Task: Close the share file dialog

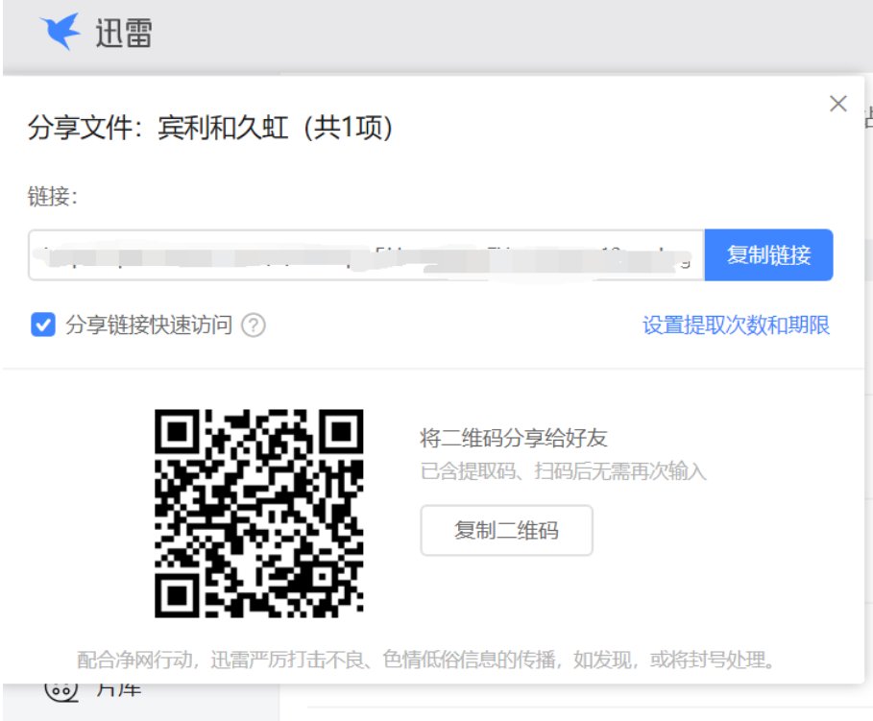Action: coord(837,104)
